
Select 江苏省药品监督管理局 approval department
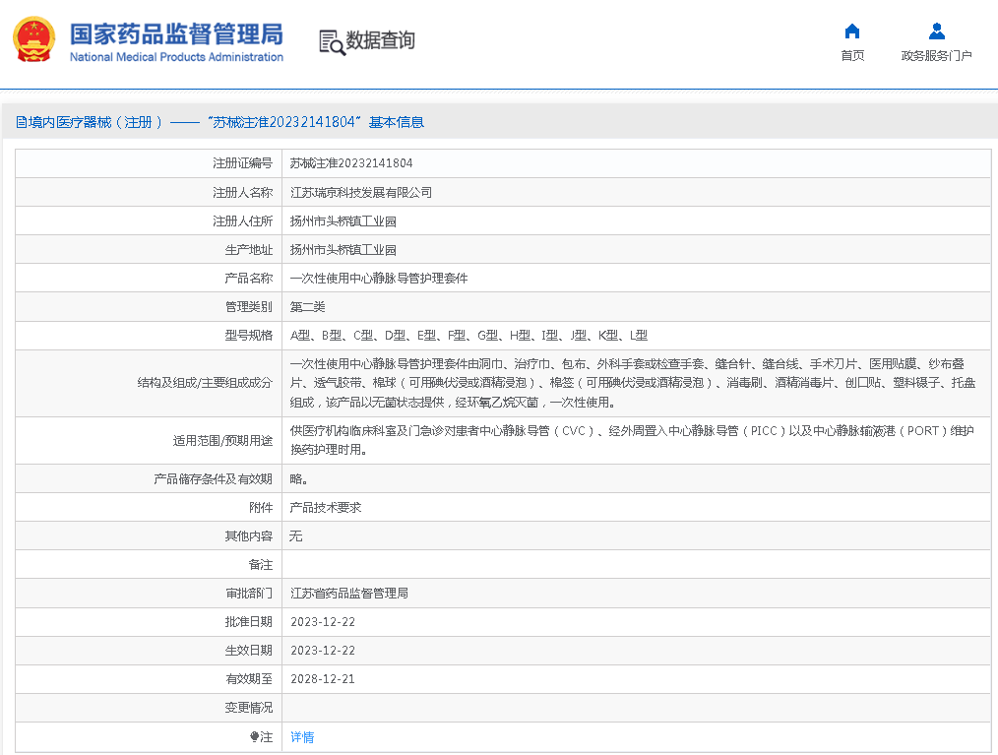(348, 594)
